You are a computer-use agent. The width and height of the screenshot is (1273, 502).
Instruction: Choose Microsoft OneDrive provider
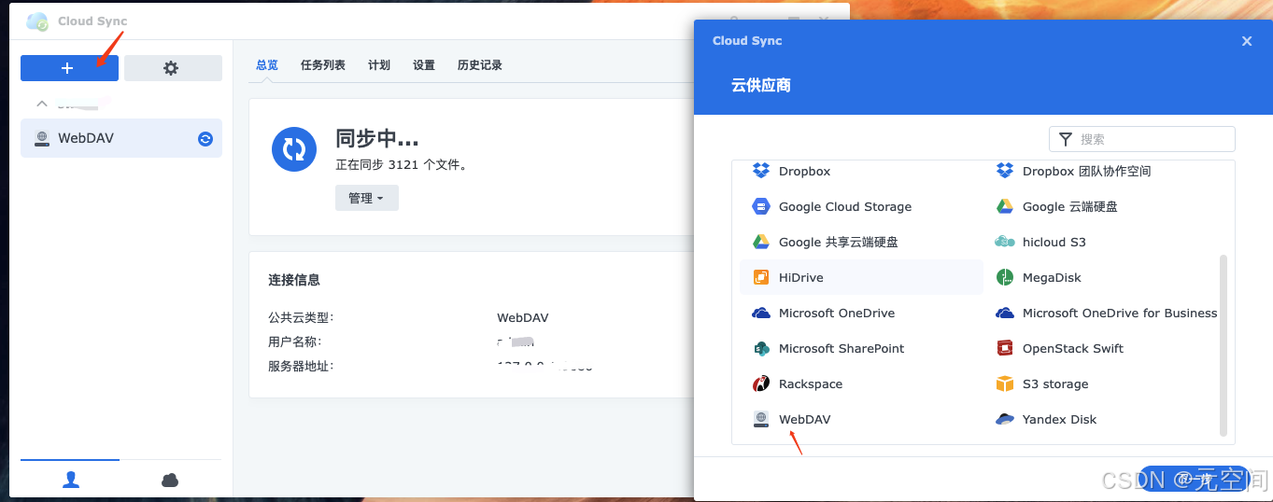pos(861,314)
